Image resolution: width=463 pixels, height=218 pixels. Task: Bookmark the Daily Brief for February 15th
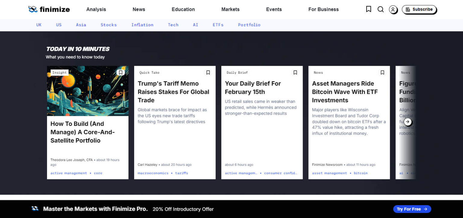coord(295,72)
